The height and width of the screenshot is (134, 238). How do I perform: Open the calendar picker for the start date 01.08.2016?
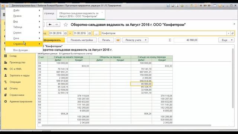click(x=65, y=33)
